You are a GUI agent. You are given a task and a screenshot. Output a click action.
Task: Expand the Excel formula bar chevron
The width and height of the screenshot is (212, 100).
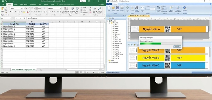pyautogui.click(x=104, y=18)
